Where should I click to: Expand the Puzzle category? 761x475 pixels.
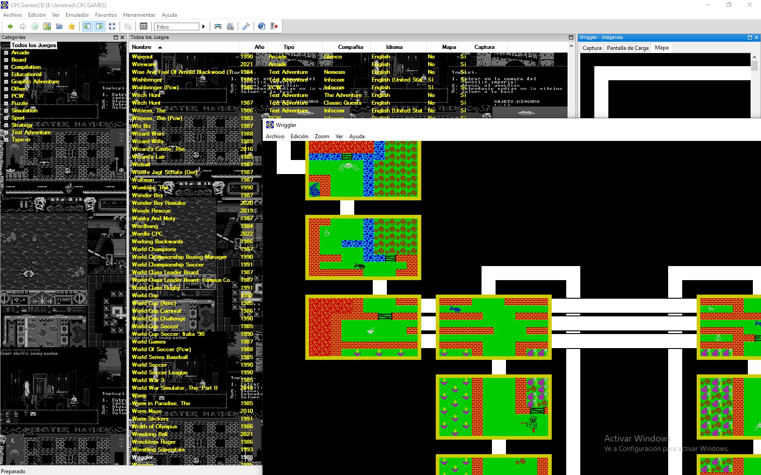pos(6,104)
